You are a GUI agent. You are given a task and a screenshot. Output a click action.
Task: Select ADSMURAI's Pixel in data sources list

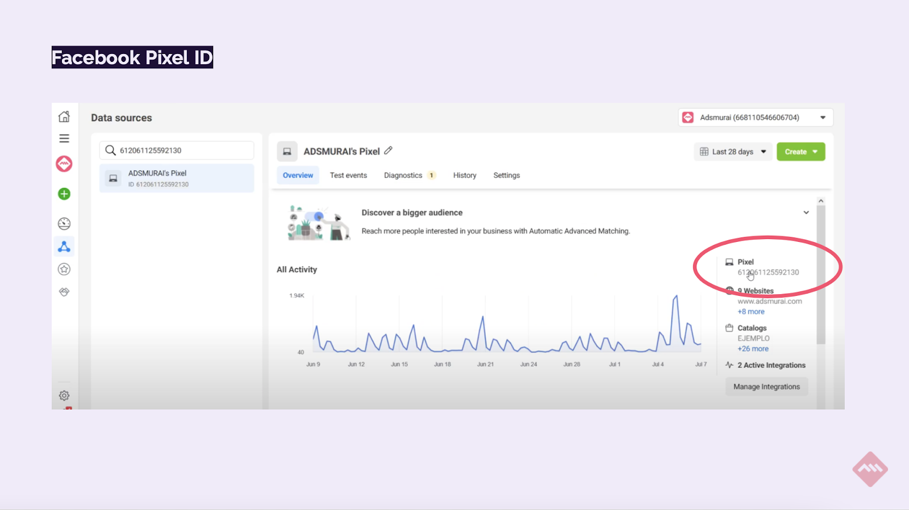pos(177,178)
